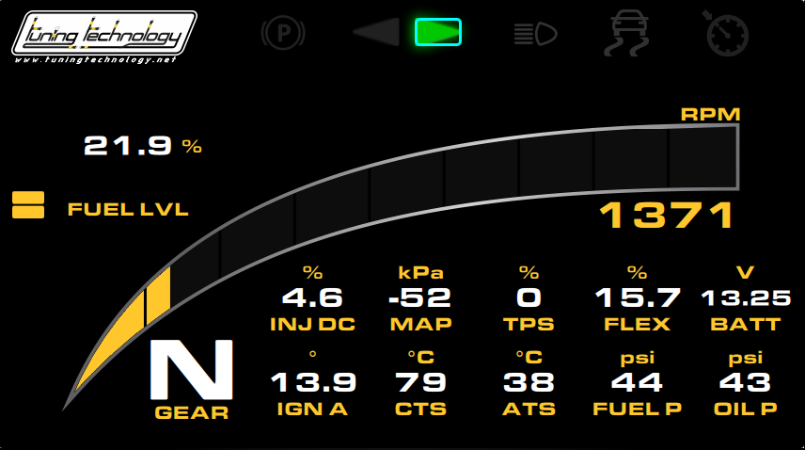Click the cruise control speedometer icon
The width and height of the screenshot is (805, 450).
click(726, 33)
